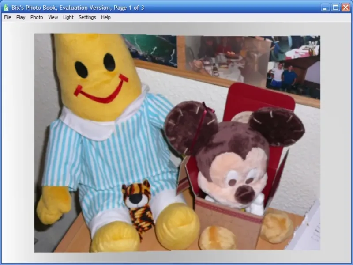Open the Light menu
This screenshot has width=353, height=265.
(x=68, y=17)
